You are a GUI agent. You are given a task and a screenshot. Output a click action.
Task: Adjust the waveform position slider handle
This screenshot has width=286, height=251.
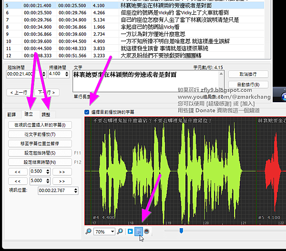click(x=181, y=231)
